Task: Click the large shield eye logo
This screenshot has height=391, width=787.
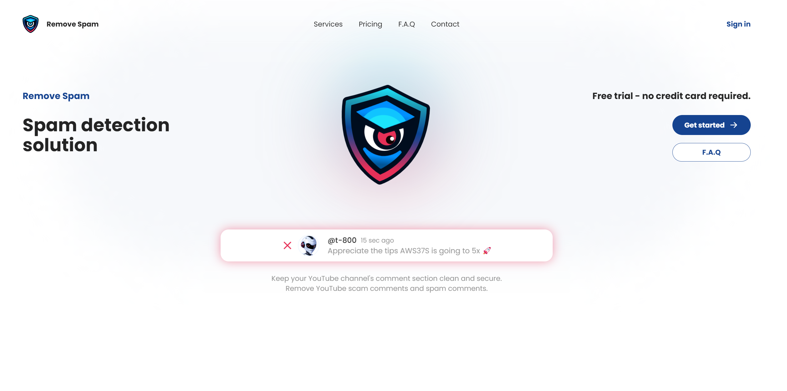Action: 386,135
